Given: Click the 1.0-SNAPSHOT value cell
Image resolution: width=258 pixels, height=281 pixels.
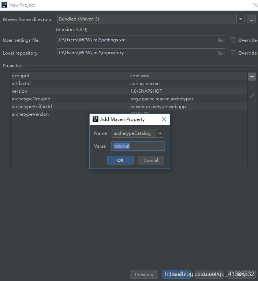Looking at the screenshot, I should (x=146, y=91).
